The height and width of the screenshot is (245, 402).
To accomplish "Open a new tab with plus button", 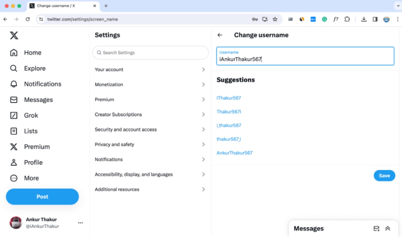I will click(106, 6).
